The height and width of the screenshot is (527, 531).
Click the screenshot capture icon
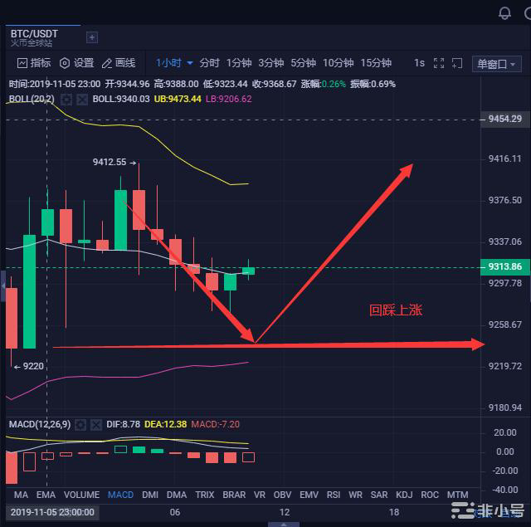click(457, 63)
